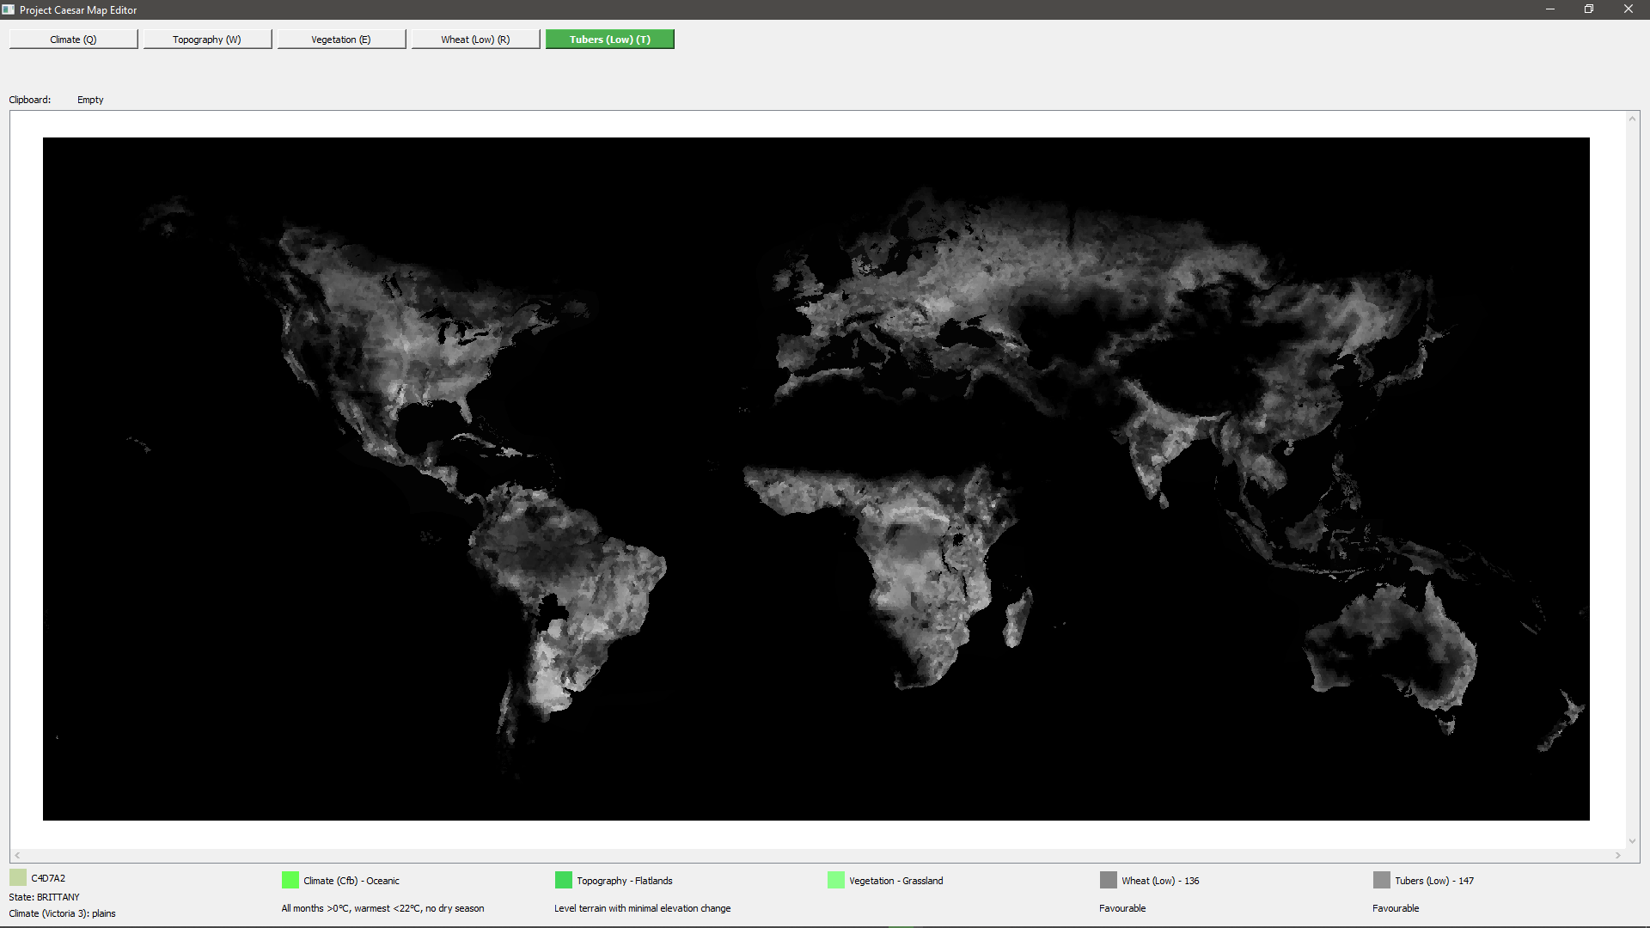
Task: Click the horizontal scroll-right arrow
Action: 1618,855
